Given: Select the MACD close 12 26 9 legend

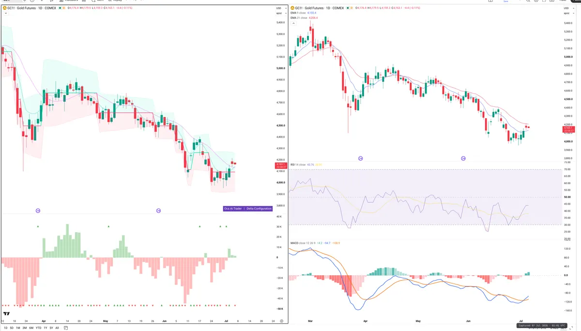Looking at the screenshot, I should 304,242.
